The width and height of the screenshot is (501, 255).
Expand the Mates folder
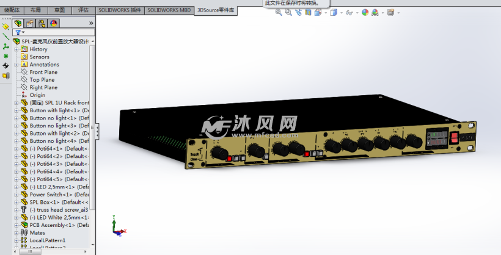point(16,233)
